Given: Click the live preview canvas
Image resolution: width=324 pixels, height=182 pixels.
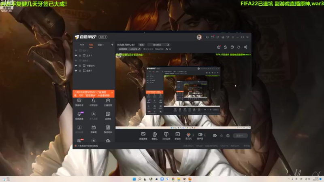Looking at the screenshot, I should click(x=183, y=91).
